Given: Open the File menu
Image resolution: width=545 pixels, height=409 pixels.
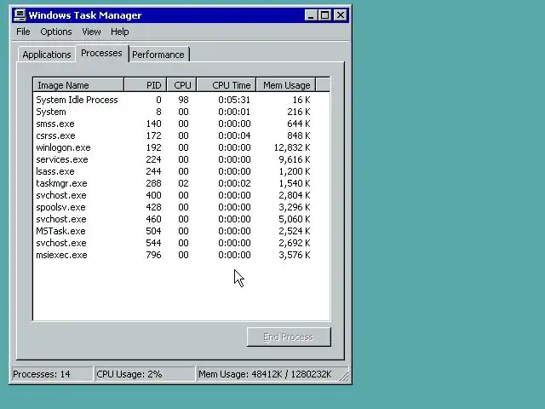Looking at the screenshot, I should pyautogui.click(x=23, y=32).
